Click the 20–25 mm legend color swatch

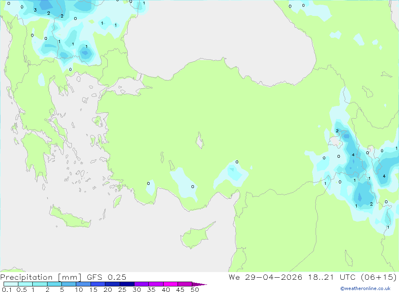point(113,284)
